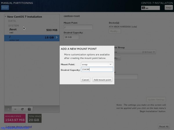The width and height of the screenshot is (174, 130).
Task: Click the background Mount Point field showing /
Action: pyautogui.click(x=78, y=27)
